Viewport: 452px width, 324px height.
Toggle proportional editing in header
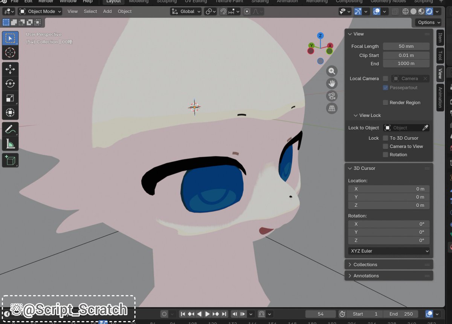tap(247, 11)
